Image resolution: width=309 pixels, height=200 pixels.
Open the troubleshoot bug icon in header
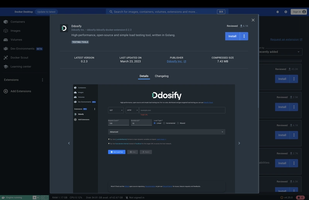(277, 12)
